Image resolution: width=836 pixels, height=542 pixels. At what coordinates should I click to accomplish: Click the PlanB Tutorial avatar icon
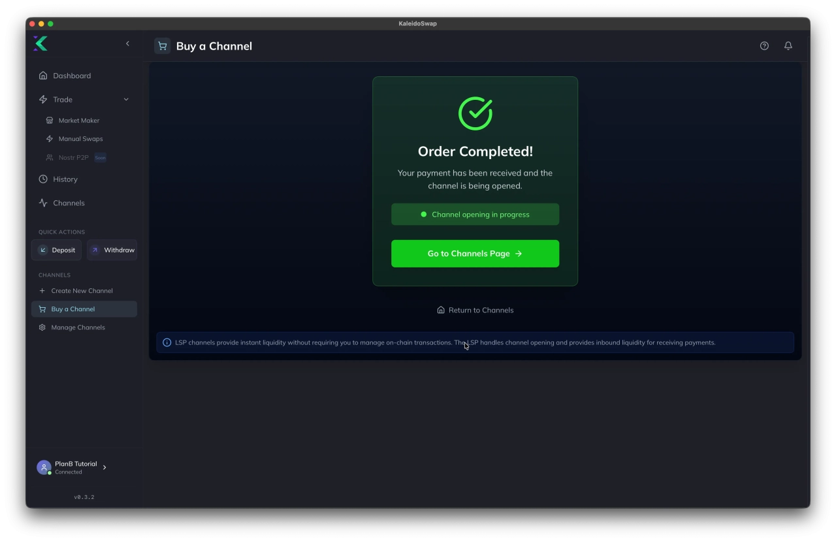point(44,468)
